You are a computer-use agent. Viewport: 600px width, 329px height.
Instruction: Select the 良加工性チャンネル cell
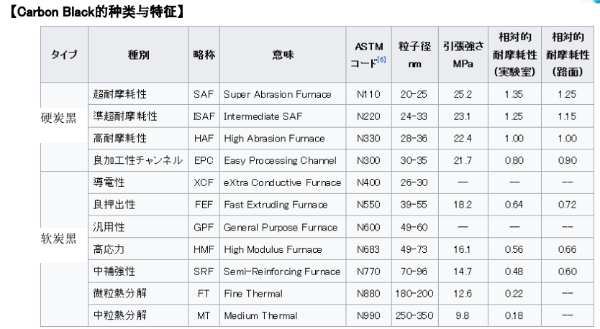click(137, 160)
